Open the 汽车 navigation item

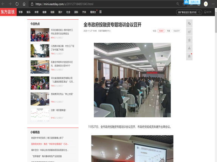click(84, 12)
